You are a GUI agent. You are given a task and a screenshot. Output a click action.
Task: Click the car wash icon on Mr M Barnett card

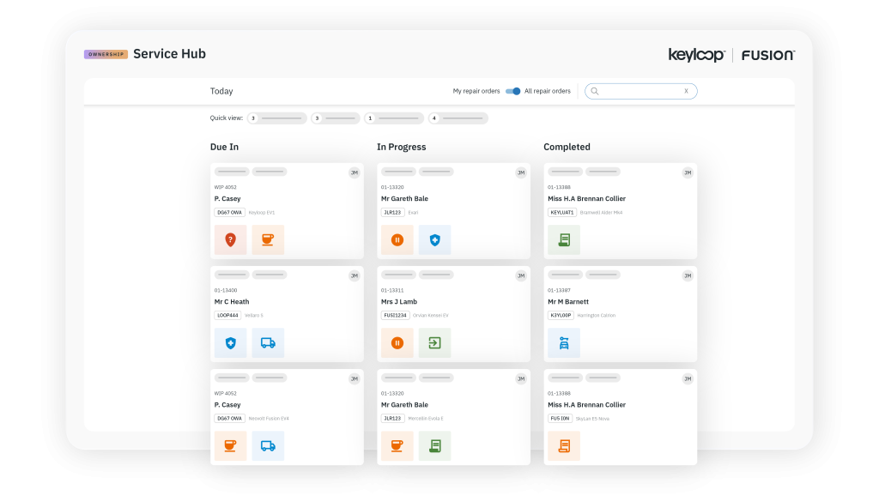[x=563, y=343]
